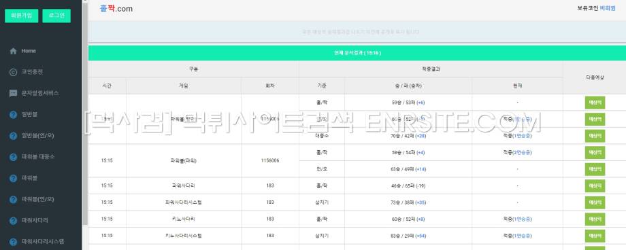Image resolution: width=626 pixels, height=250 pixels.
Task: Open 문자알림서비스 in the sidebar
Action: [40, 93]
